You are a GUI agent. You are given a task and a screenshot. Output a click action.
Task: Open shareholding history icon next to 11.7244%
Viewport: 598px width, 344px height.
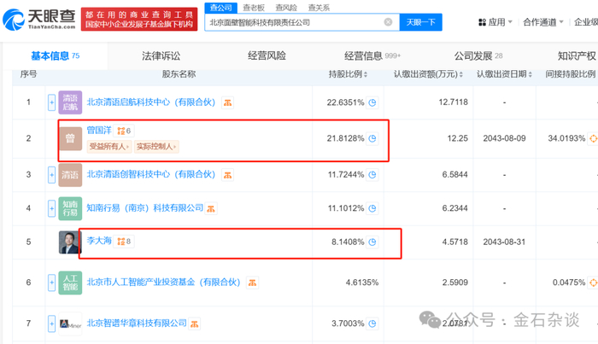(x=372, y=175)
